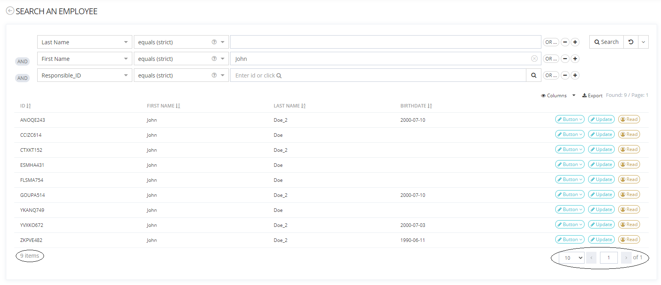Viewport: 661px width, 285px height.
Task: Click the Search button
Action: click(x=606, y=42)
